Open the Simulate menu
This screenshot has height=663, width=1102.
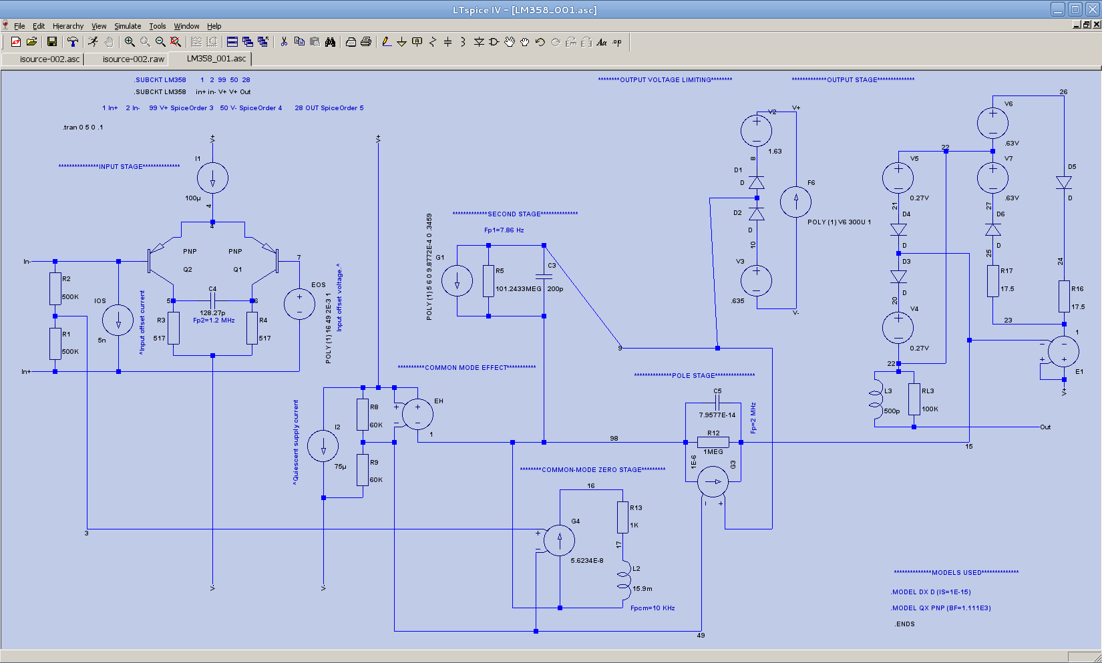tap(128, 26)
